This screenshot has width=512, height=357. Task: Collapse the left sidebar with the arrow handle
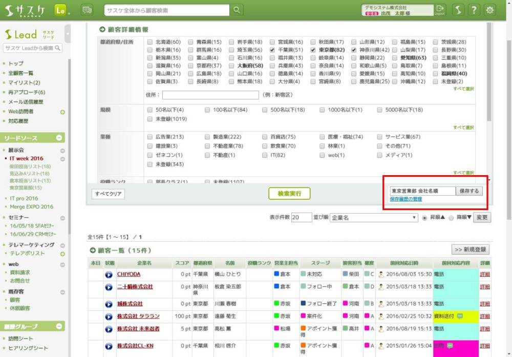[68, 34]
